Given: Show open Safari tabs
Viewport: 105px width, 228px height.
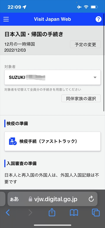Looking at the screenshot, I should pos(96,212).
